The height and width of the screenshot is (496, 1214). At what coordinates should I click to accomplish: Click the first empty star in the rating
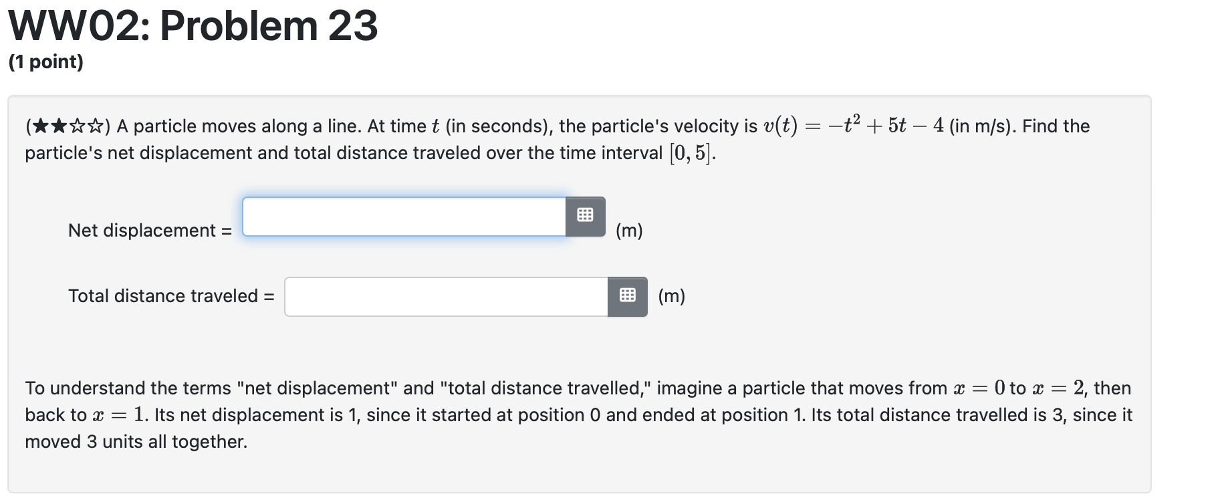coord(78,126)
